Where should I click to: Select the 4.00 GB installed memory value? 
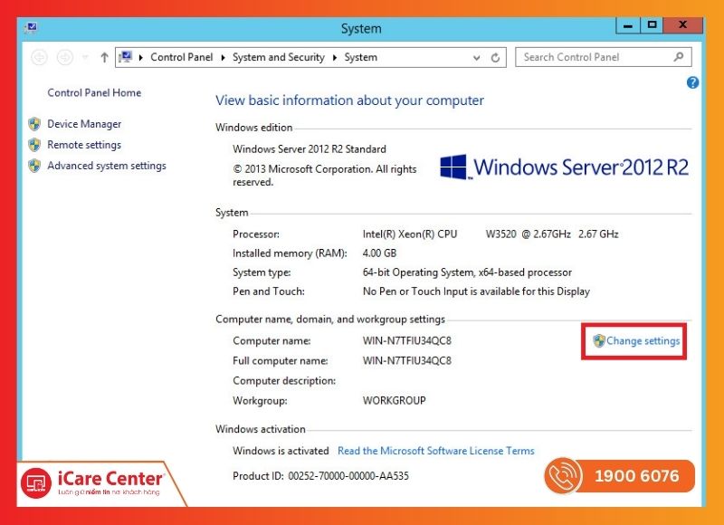379,253
